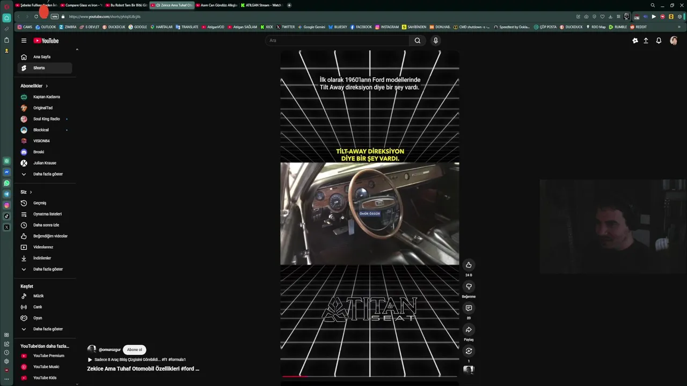Viewport: 687px width, 386px height.
Task: Open Canlı in Keşfet
Action: (45, 307)
